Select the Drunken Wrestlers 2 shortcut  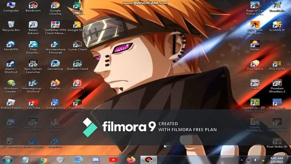[277, 86]
